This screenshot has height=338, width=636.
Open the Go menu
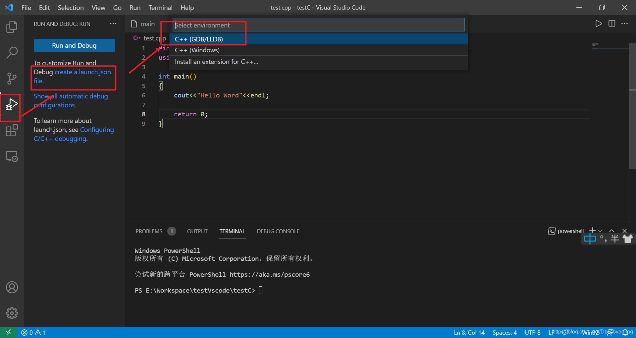(x=117, y=7)
